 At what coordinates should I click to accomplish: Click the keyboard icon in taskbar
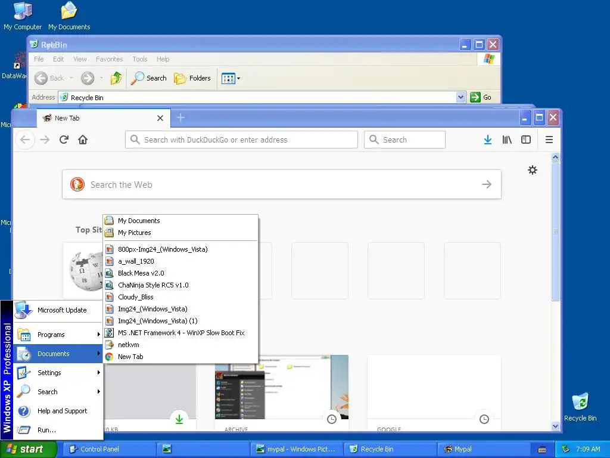pyautogui.click(x=542, y=450)
